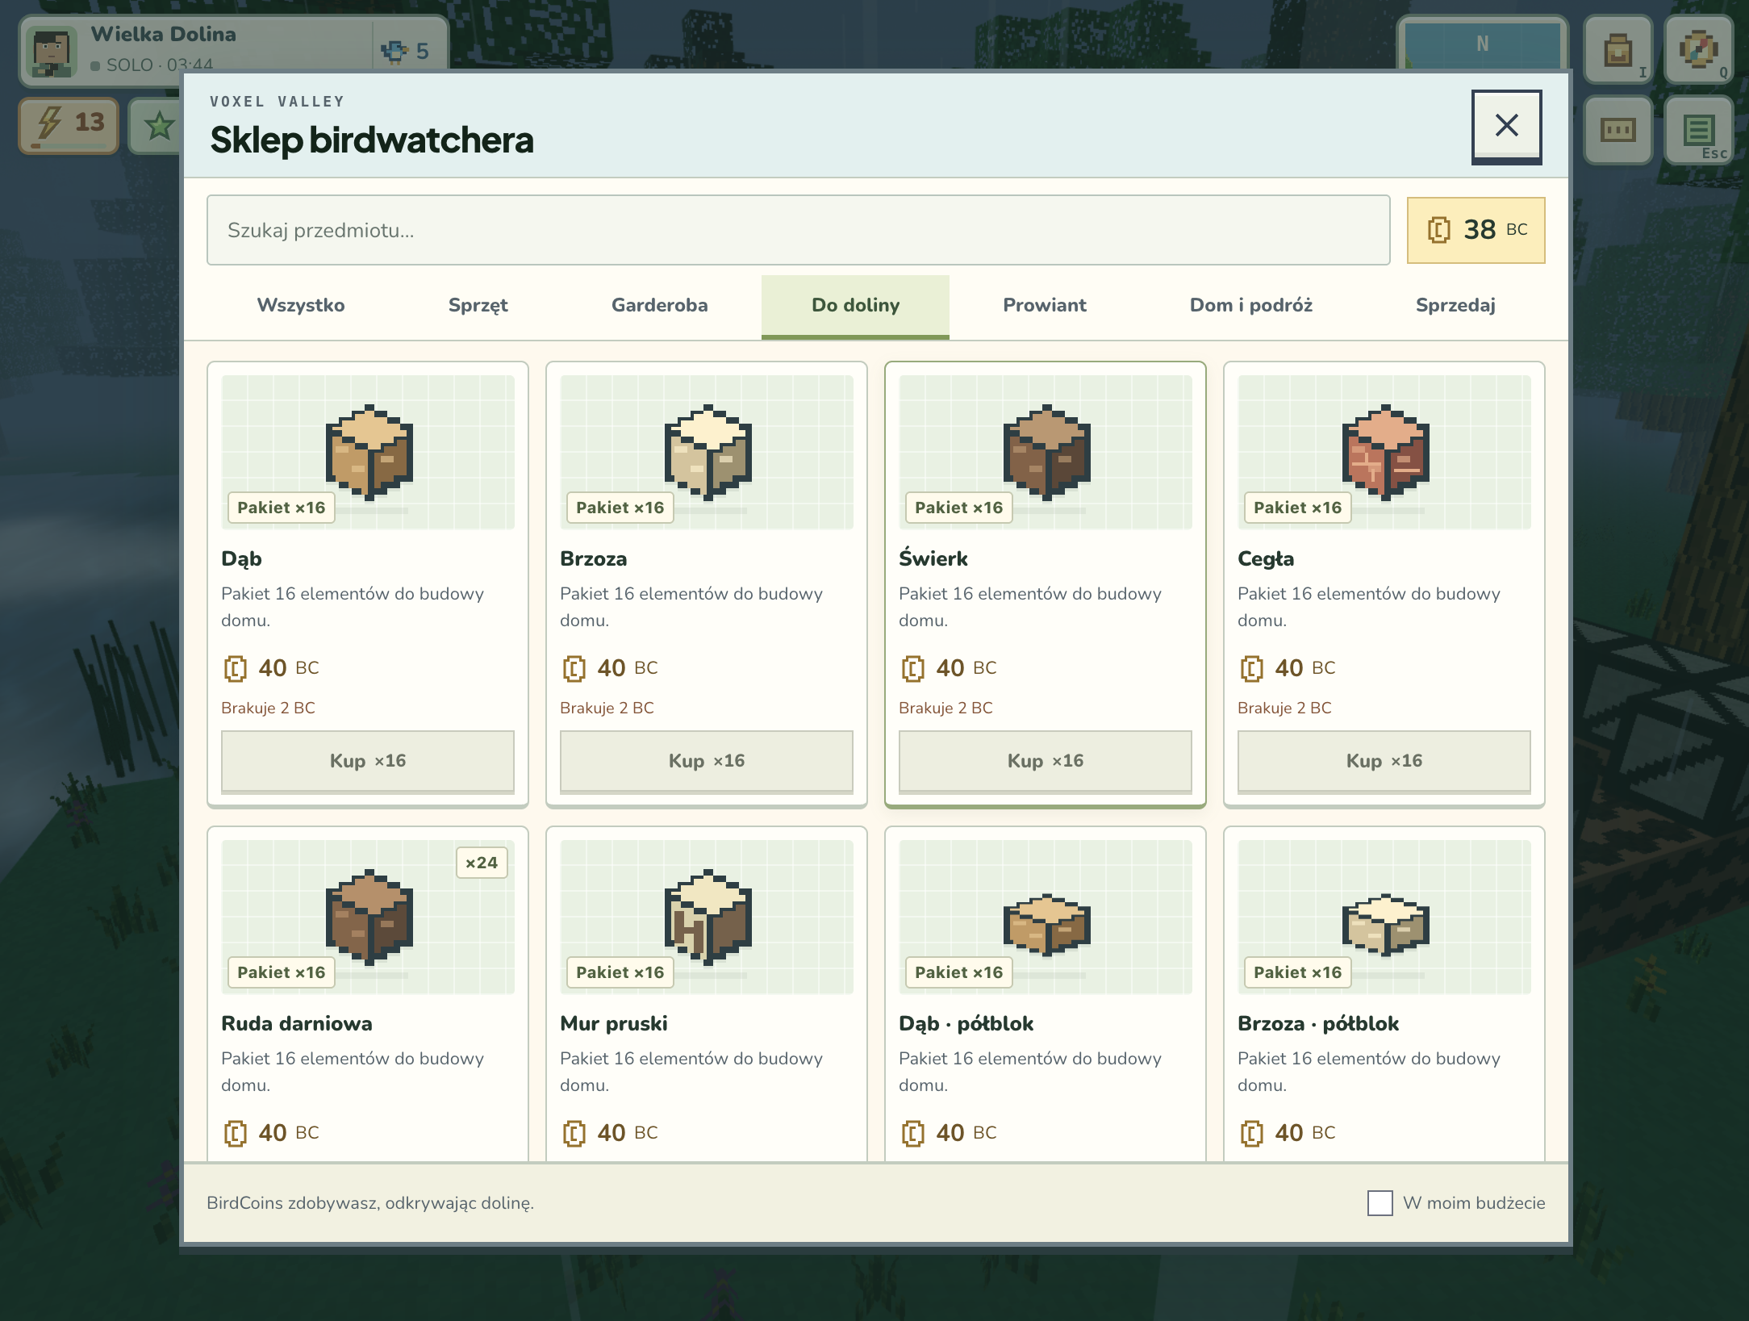Switch to the Sprzęt tab
Viewport: 1749px width, 1321px height.
coord(478,306)
